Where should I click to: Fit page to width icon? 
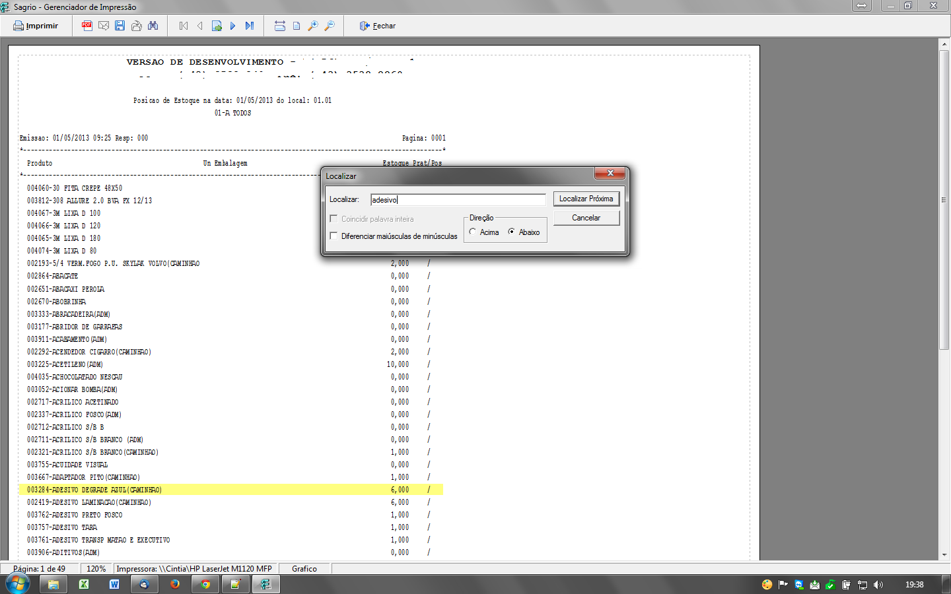coord(280,26)
